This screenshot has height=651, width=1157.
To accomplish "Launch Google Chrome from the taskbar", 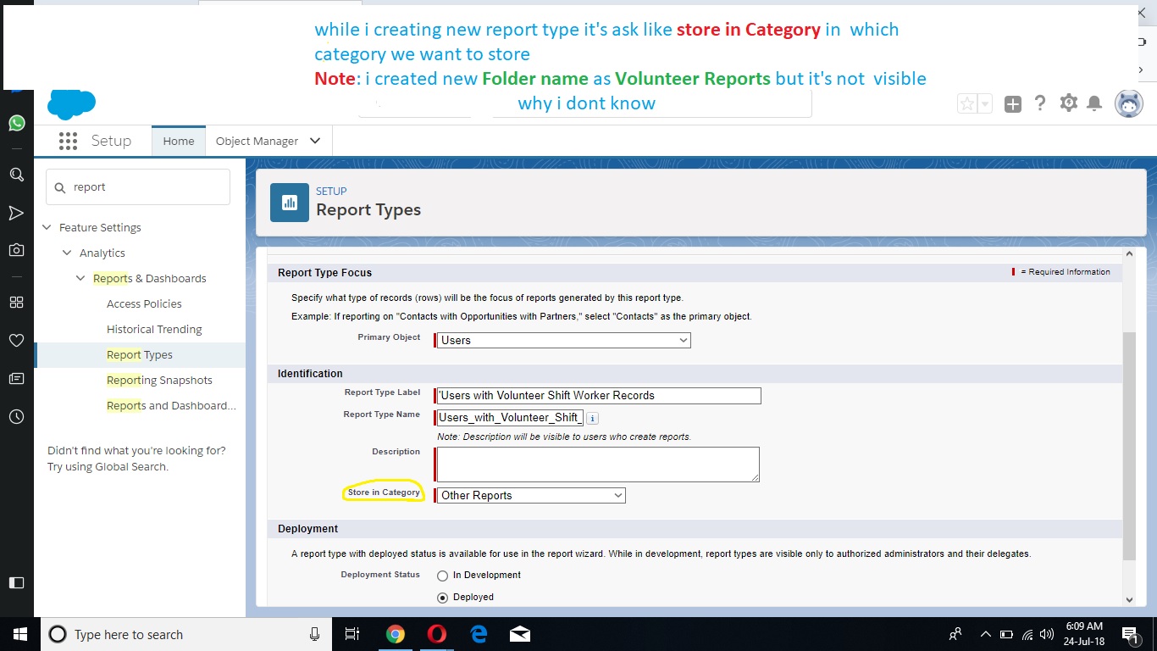I will [x=395, y=634].
